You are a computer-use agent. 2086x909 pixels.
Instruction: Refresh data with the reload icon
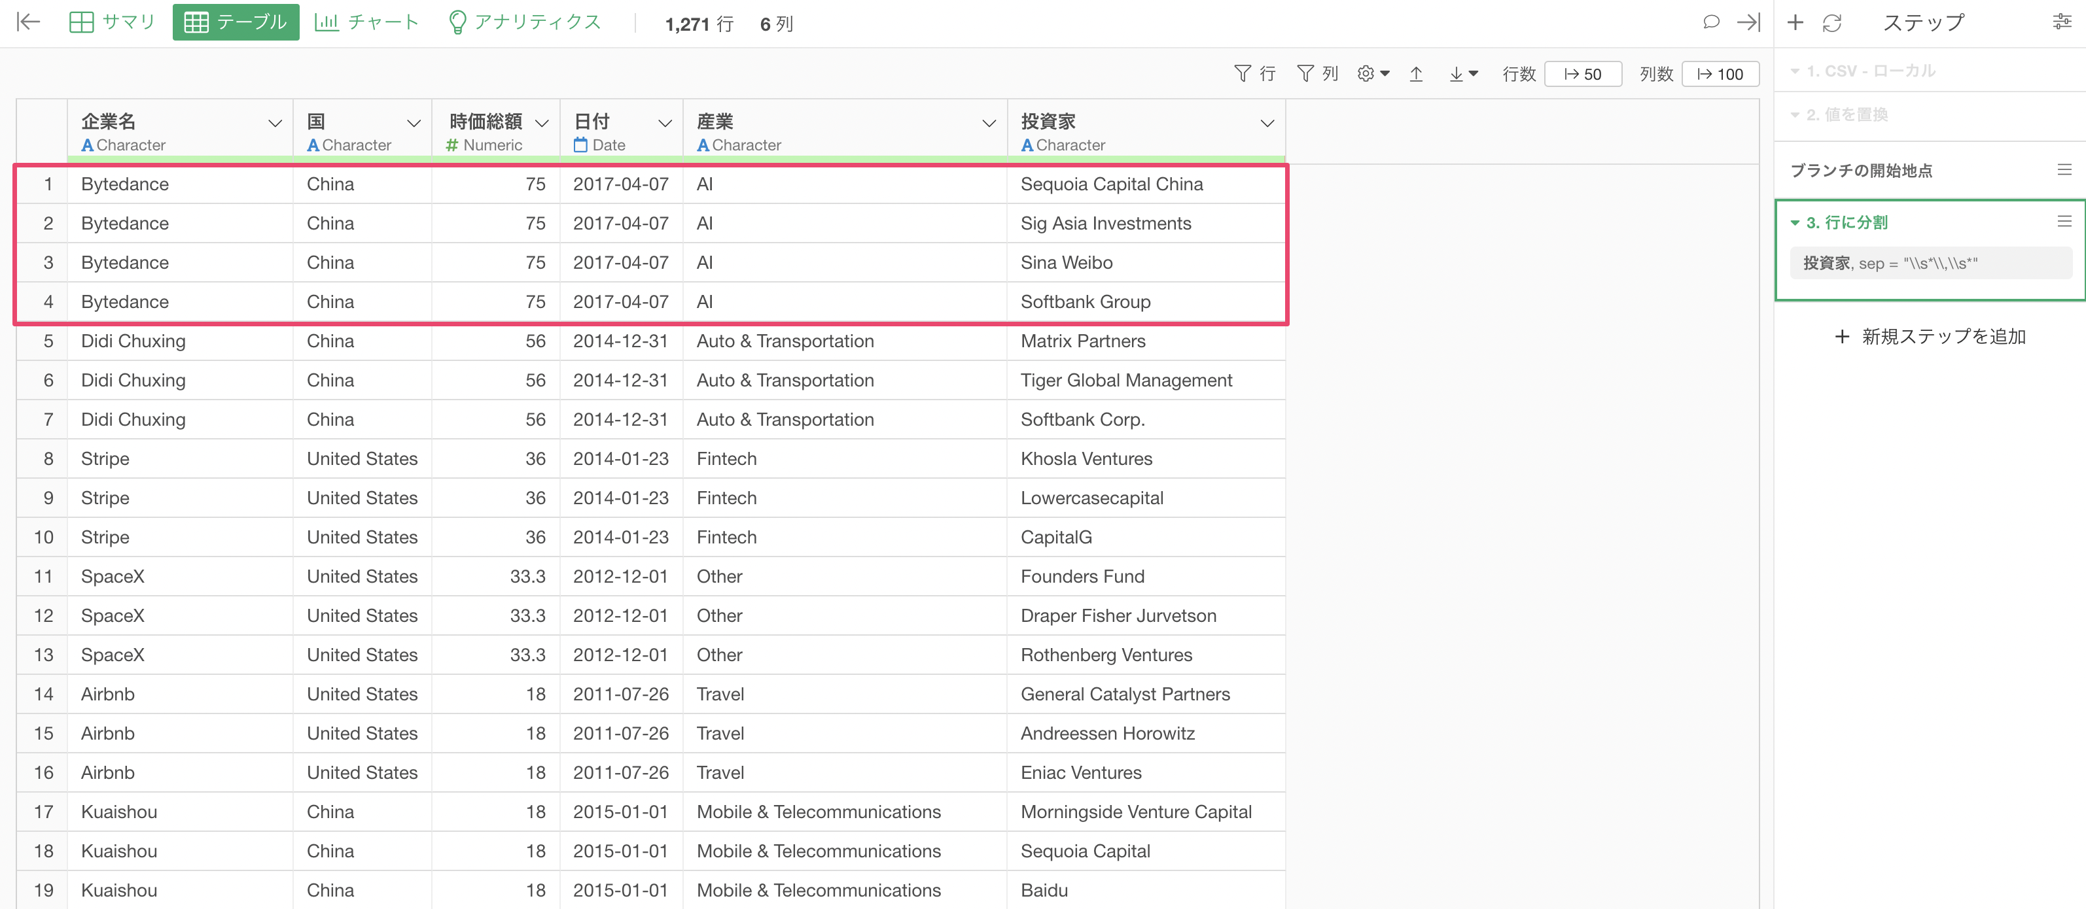click(1831, 23)
